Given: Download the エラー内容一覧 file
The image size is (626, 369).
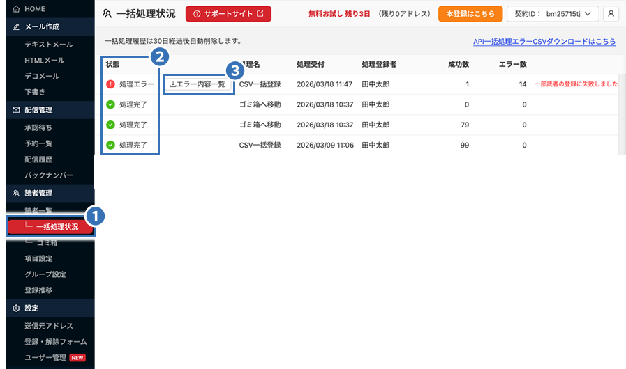Looking at the screenshot, I should pyautogui.click(x=198, y=84).
